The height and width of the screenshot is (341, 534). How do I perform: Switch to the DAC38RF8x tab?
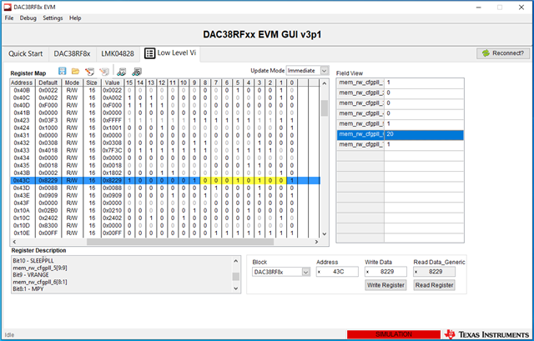(x=73, y=53)
